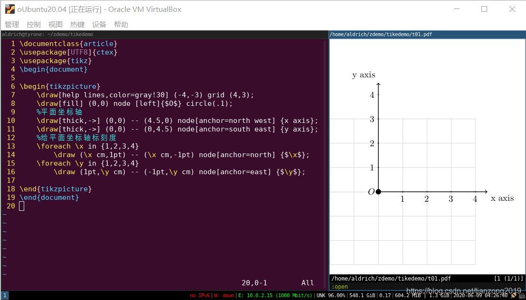526x300 pixels.
Task: Place cursor on \usepackage[UTF8]{ctex} line
Action: [x=68, y=52]
